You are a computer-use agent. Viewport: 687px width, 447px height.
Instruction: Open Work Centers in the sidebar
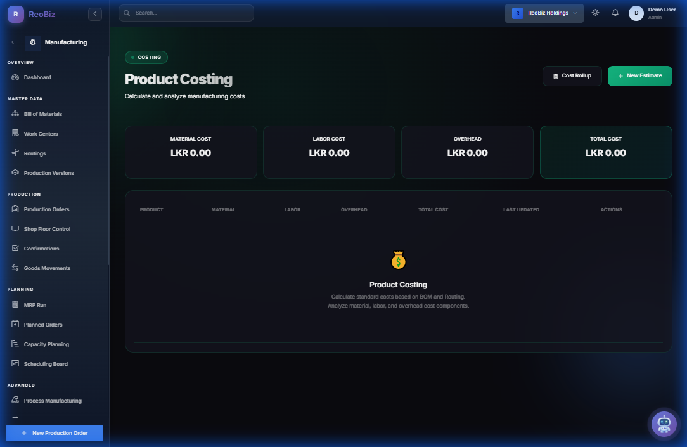[41, 133]
